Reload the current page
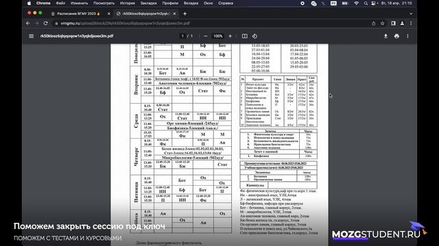This screenshot has width=439, height=246. (x=46, y=23)
